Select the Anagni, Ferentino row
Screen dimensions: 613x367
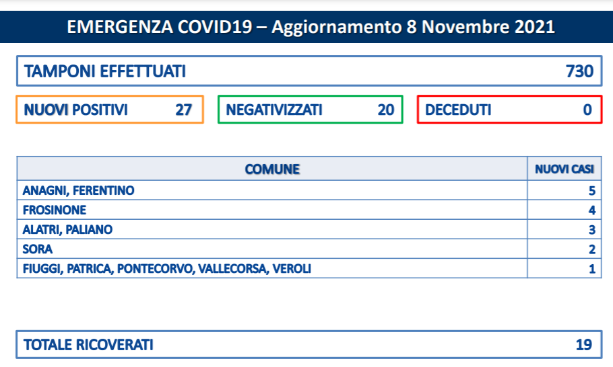click(309, 190)
